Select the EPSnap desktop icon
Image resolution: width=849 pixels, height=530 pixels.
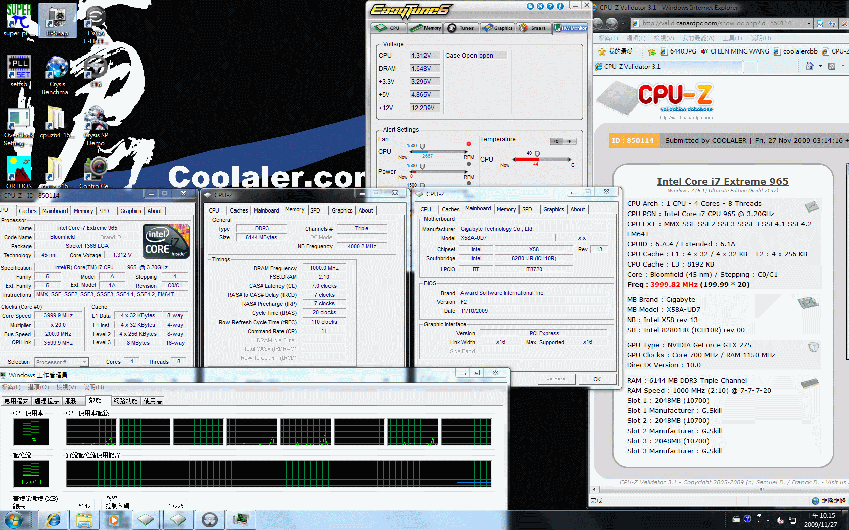tap(57, 20)
